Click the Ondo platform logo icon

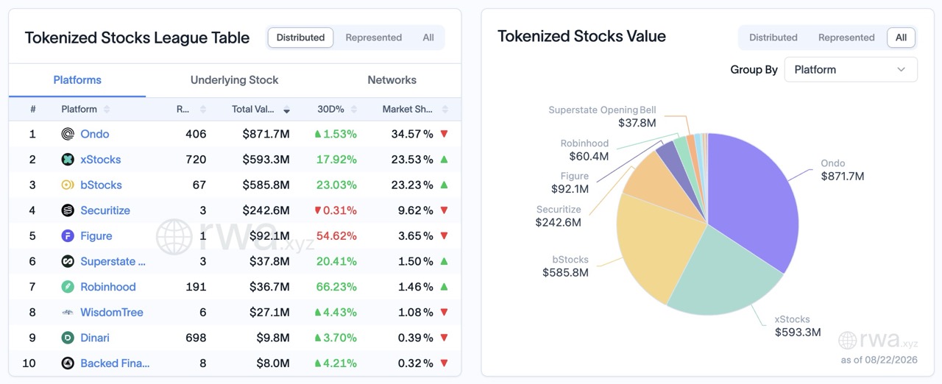[x=68, y=134]
